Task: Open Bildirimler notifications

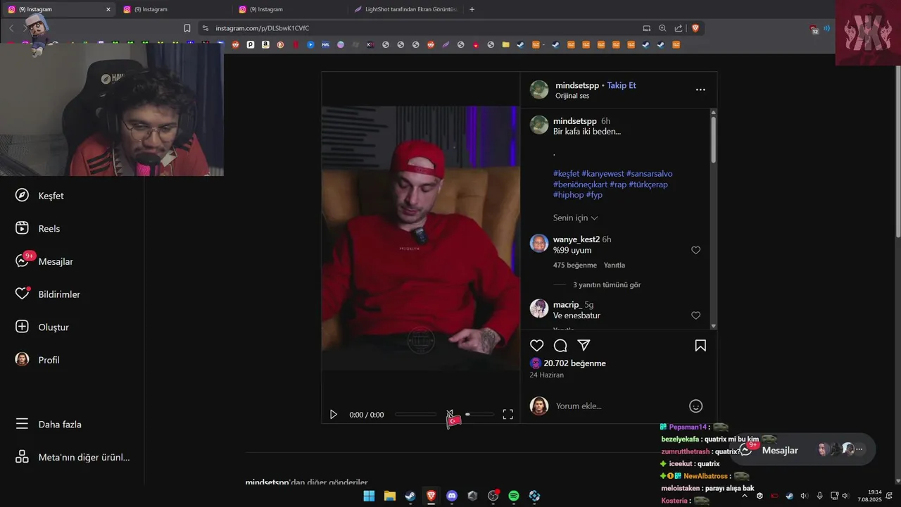Action: 47,294
